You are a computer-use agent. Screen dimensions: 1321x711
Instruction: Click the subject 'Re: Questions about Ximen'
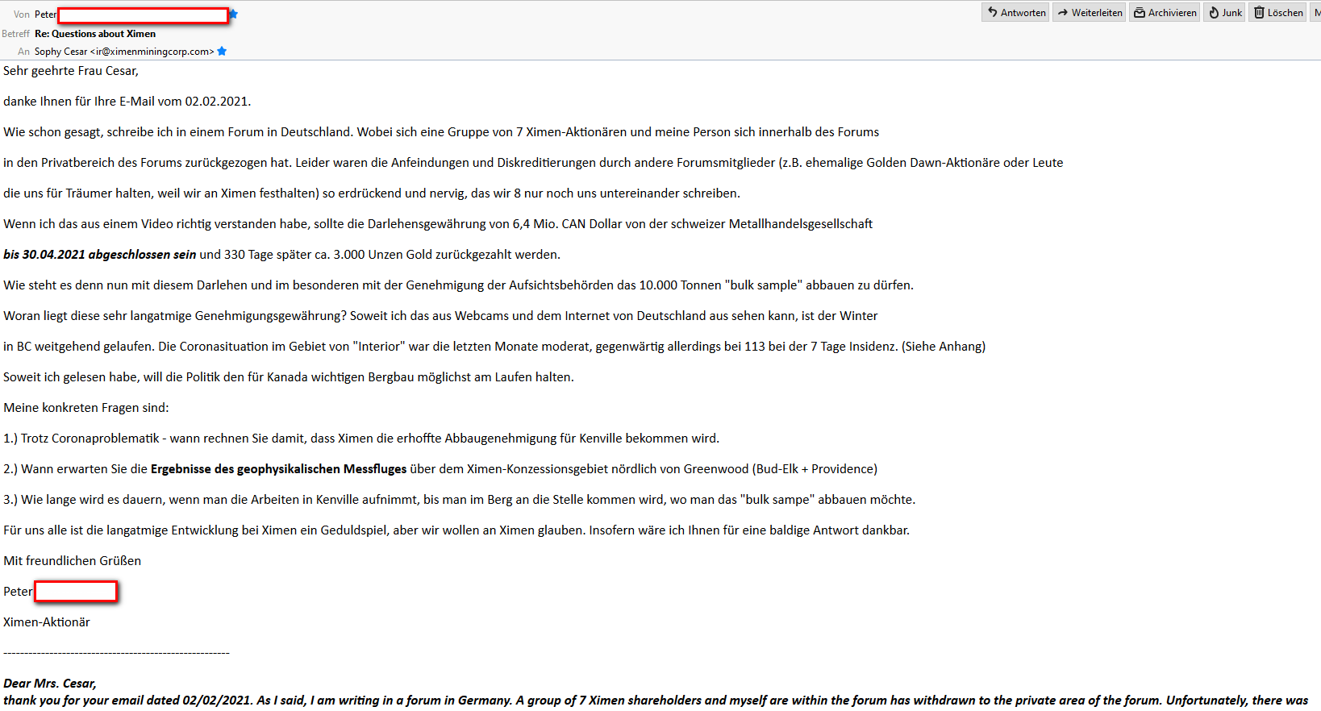[x=95, y=34]
